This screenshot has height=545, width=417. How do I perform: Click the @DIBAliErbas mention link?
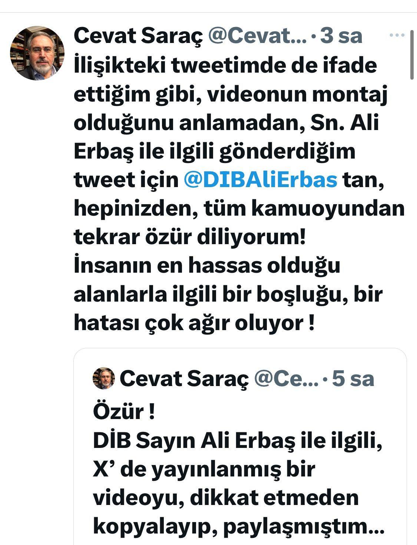tap(261, 180)
